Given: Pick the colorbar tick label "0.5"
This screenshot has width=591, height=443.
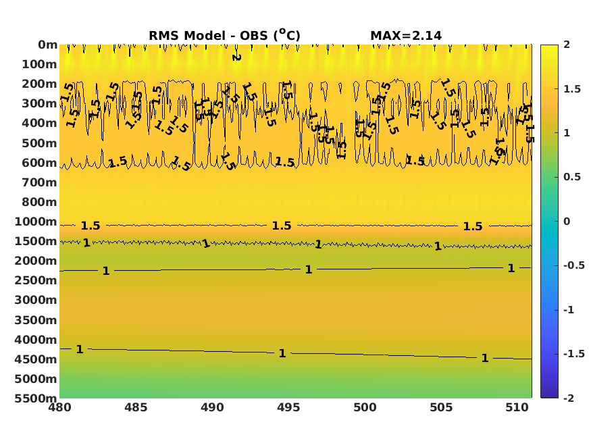Looking at the screenshot, I should click(x=572, y=177).
